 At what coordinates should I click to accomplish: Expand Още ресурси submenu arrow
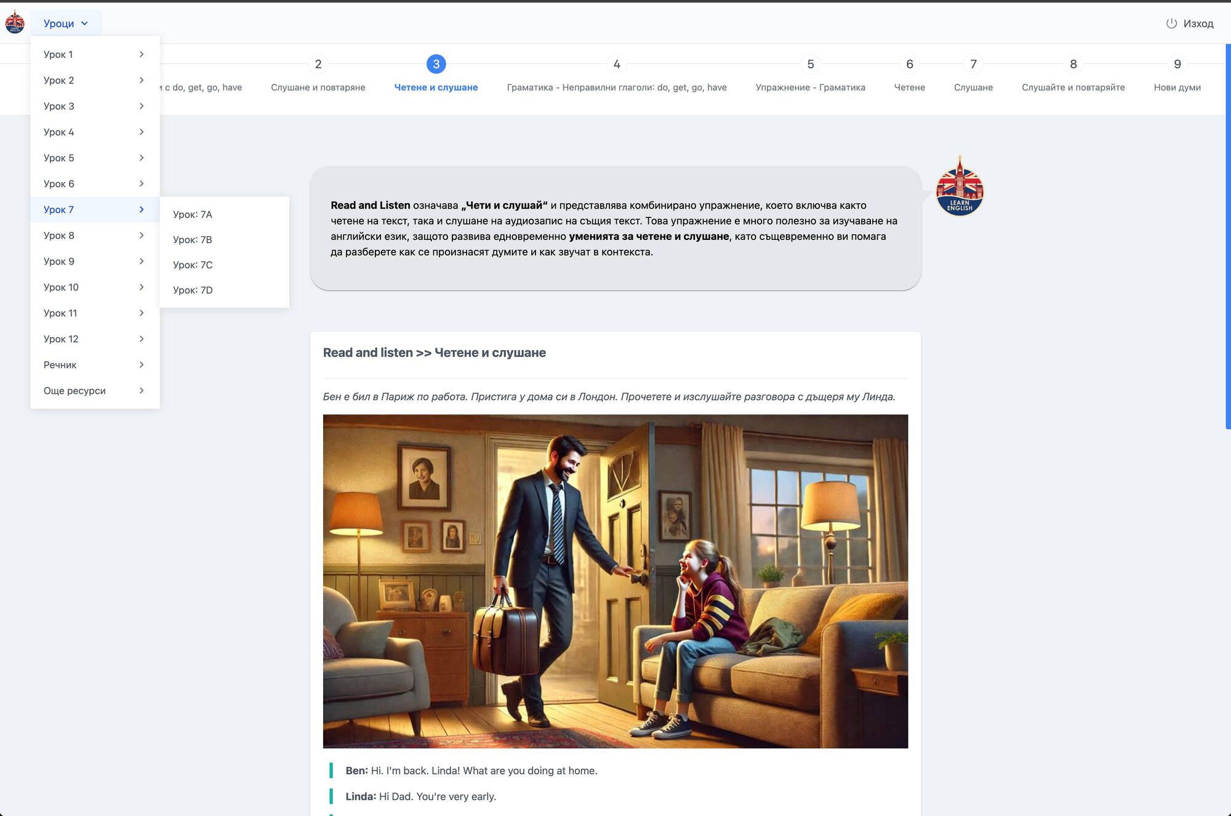pos(142,390)
